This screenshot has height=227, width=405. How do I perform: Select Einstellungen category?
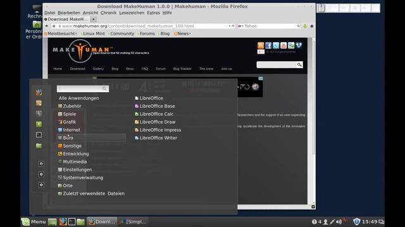[75, 170]
